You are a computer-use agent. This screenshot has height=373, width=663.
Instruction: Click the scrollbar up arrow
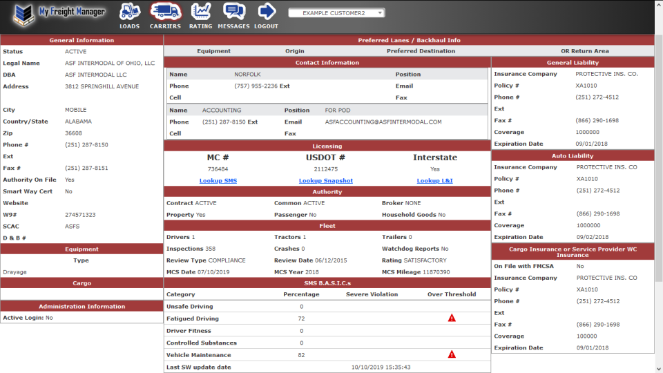(x=659, y=4)
